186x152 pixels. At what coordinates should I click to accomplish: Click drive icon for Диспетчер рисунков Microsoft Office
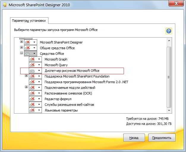pos(32,71)
